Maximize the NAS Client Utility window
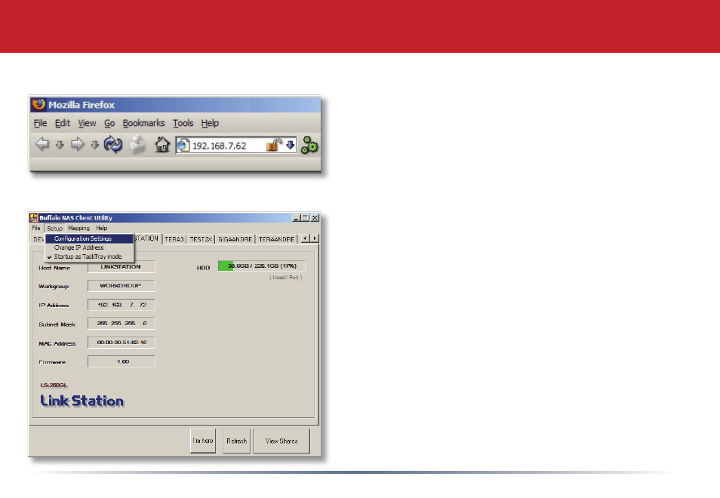 point(305,218)
